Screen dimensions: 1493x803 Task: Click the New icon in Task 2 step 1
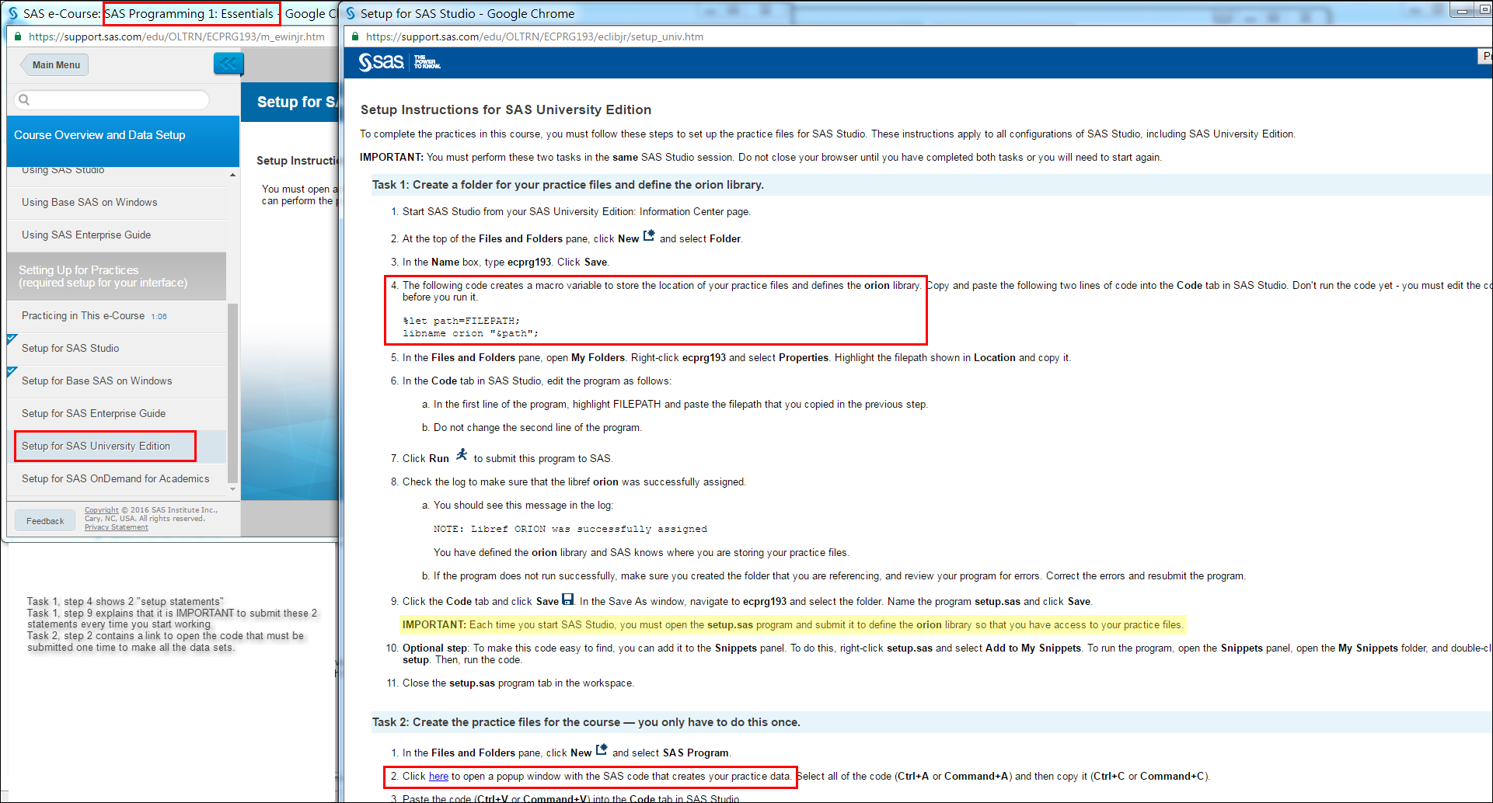click(x=602, y=750)
